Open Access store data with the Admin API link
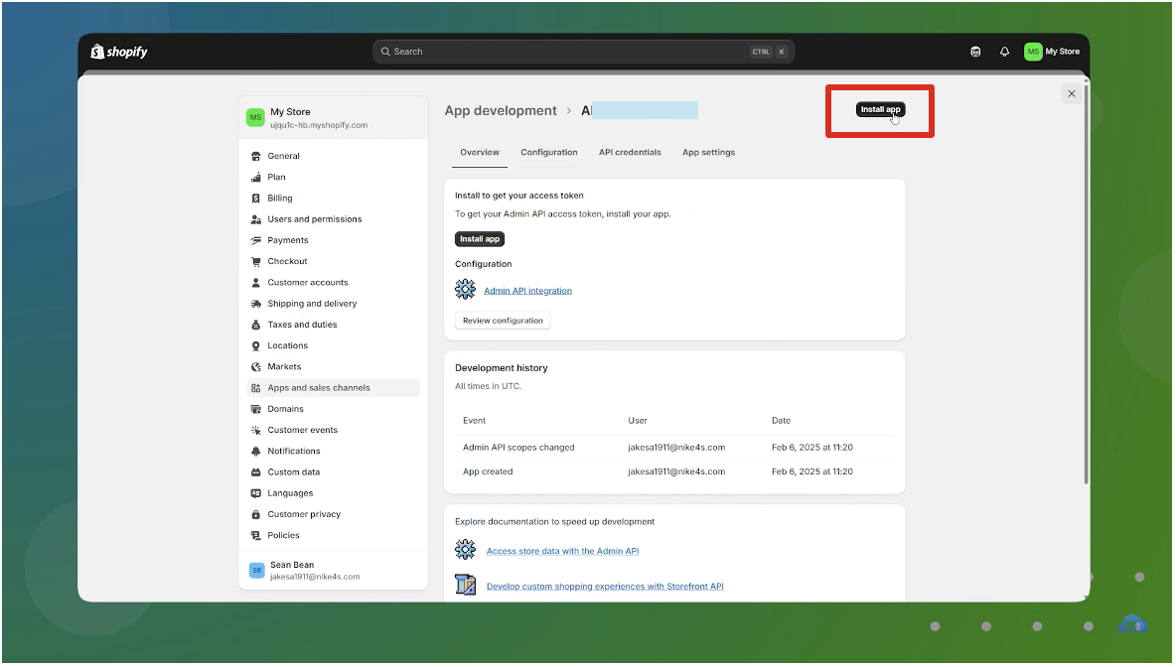1176x667 pixels. [x=562, y=551]
